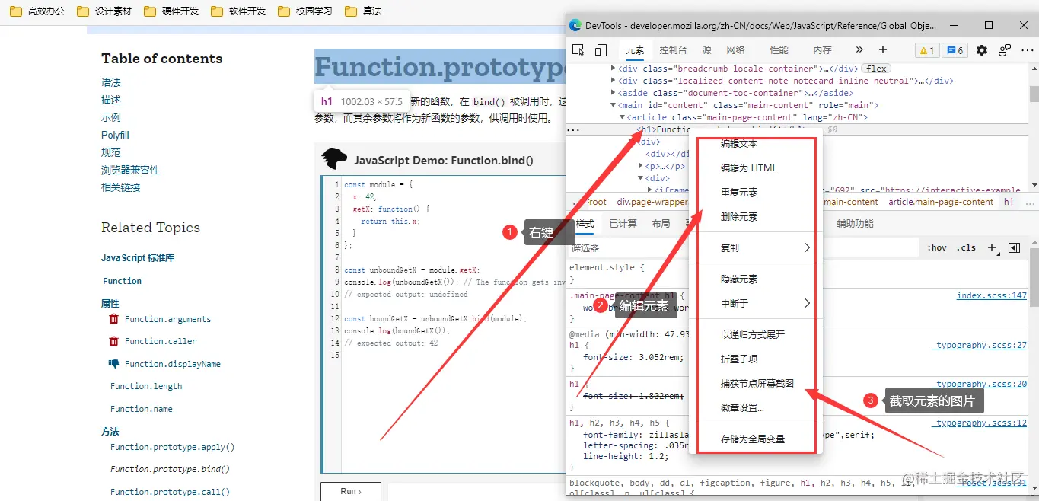
Task: Collapse the main id=content node
Action: coord(614,105)
